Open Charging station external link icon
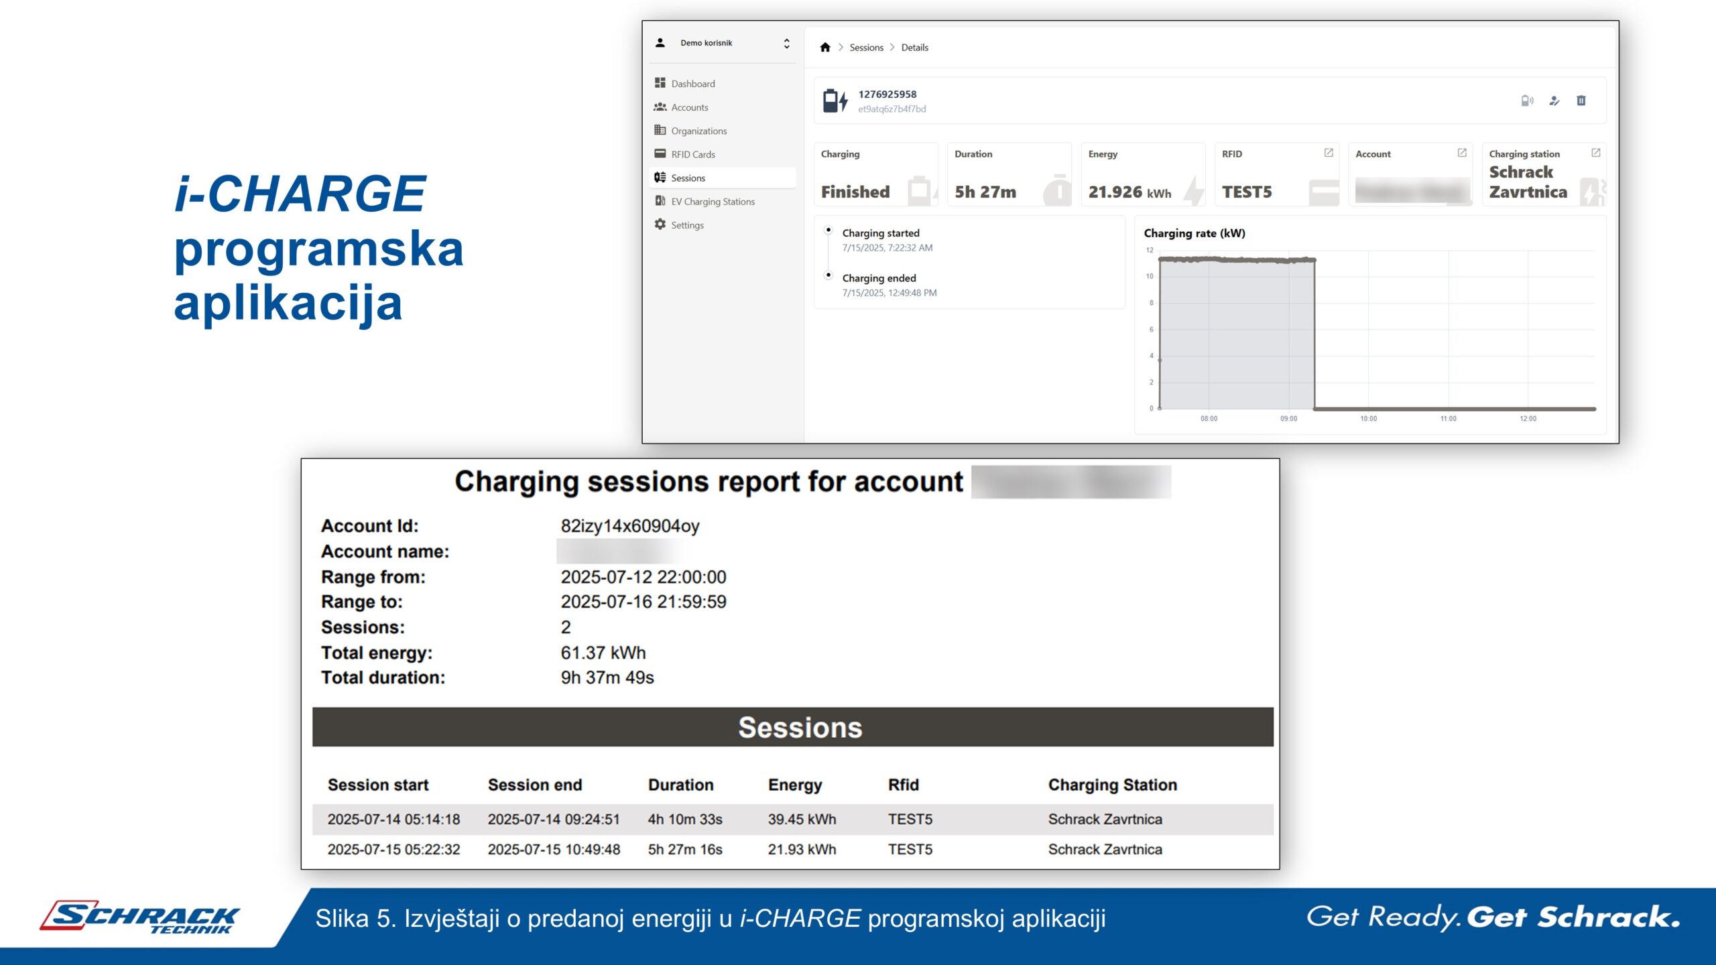The image size is (1716, 965). pos(1595,153)
